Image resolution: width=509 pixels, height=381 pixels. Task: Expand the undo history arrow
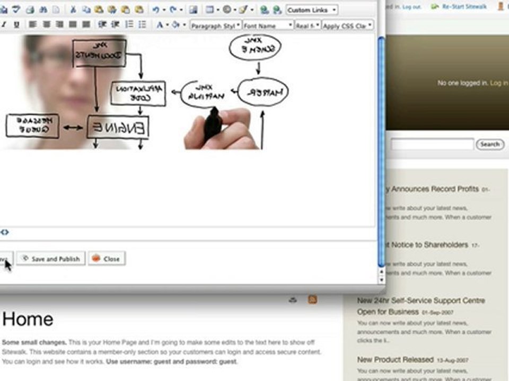point(164,10)
